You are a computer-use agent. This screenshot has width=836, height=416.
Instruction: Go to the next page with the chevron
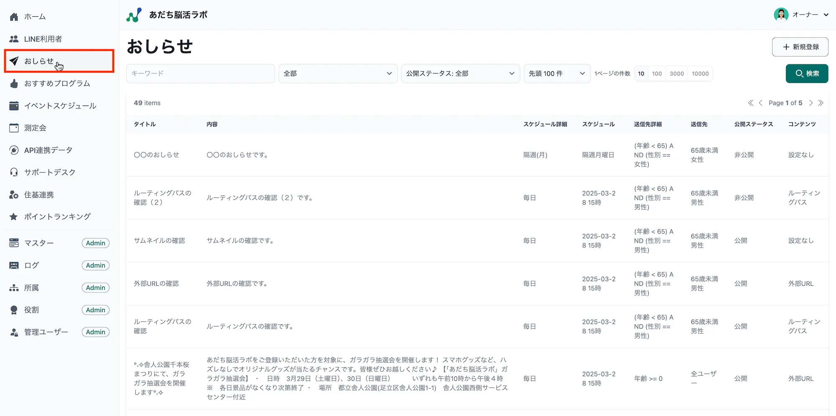tap(811, 103)
